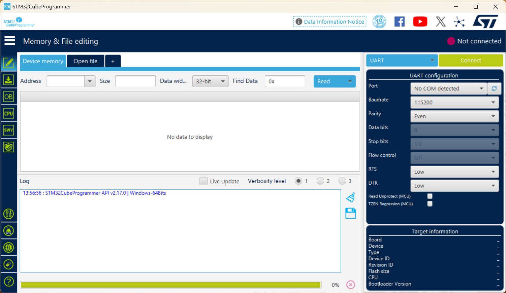Open the CPU panel icon
Image resolution: width=506 pixels, height=293 pixels.
point(8,113)
